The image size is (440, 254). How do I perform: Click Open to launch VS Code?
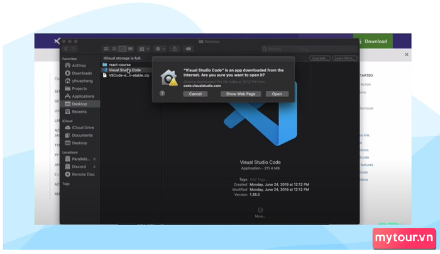[277, 94]
